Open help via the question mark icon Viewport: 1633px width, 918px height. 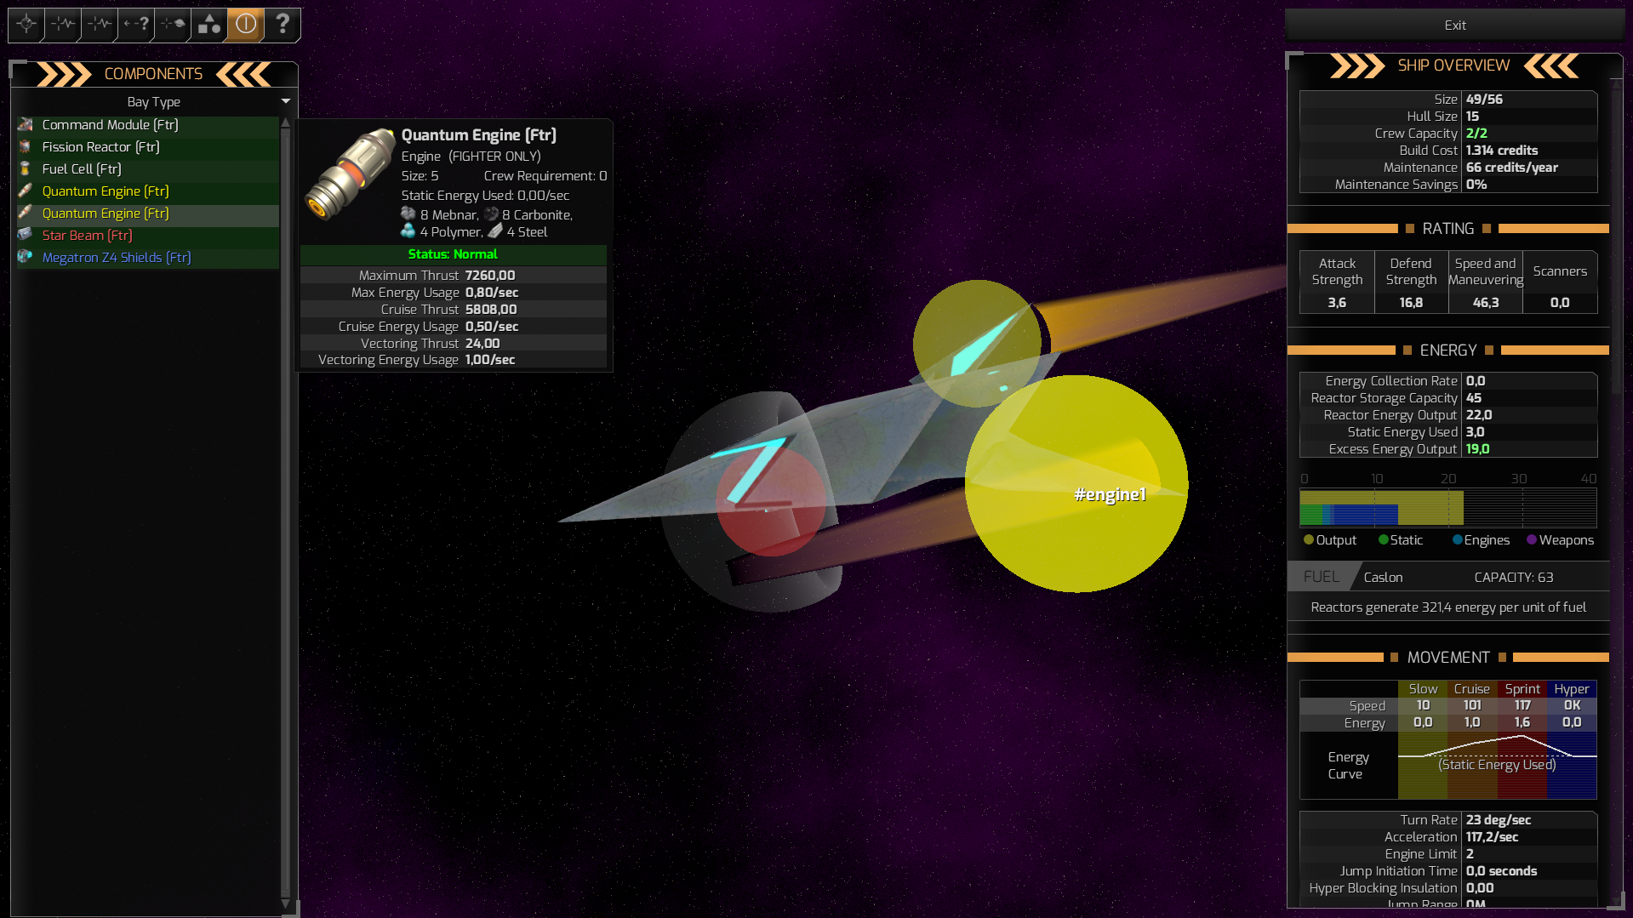(x=282, y=25)
